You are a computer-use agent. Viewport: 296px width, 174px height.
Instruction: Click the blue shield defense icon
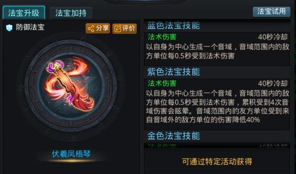pos(9,28)
